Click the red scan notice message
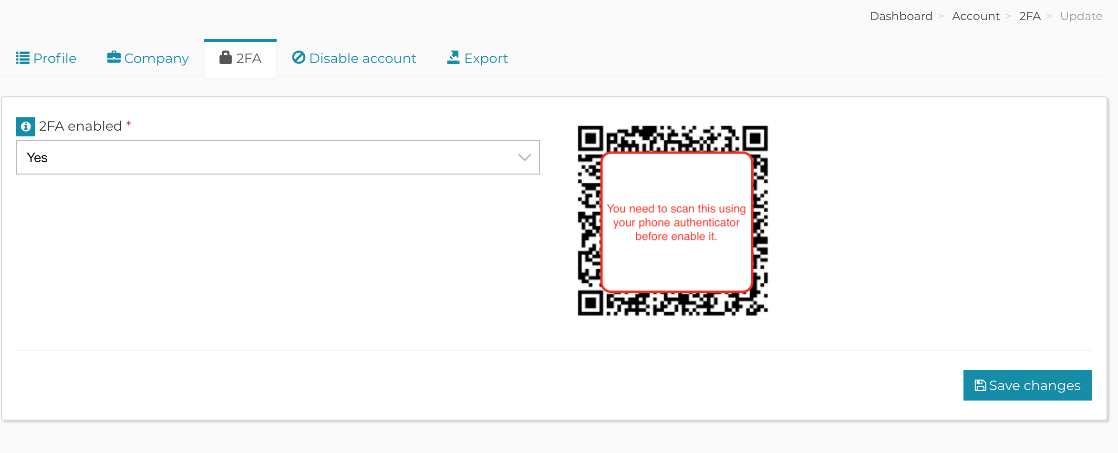Screen dimensions: 1118x453 [x=676, y=222]
